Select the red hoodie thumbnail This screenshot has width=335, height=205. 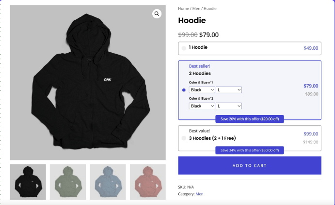click(x=147, y=182)
